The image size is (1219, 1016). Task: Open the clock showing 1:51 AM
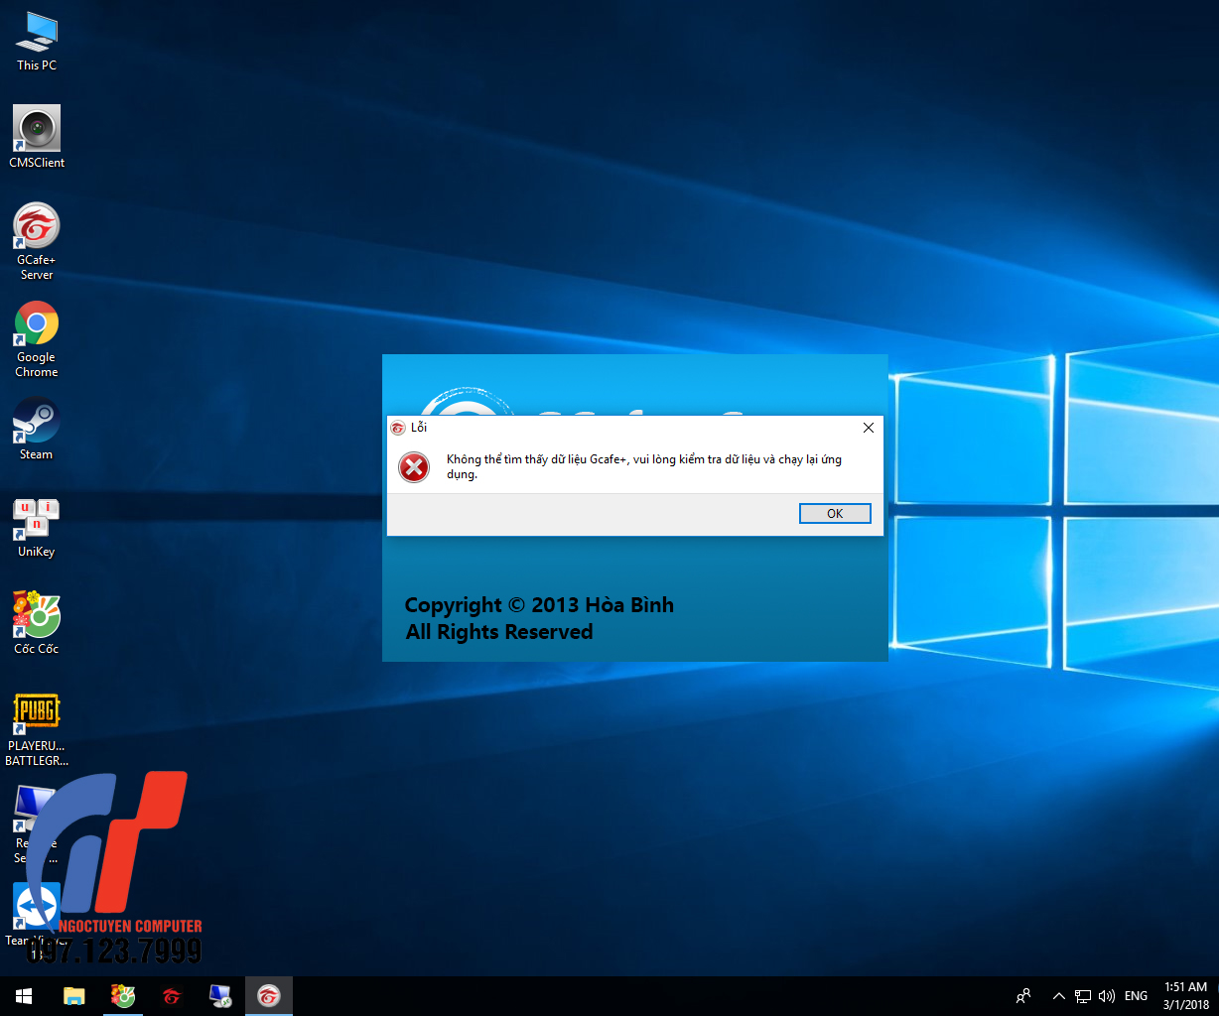point(1186,996)
